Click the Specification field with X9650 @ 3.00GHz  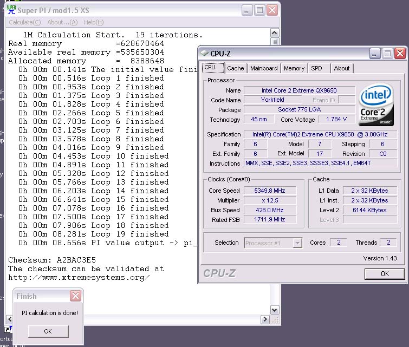click(320, 134)
